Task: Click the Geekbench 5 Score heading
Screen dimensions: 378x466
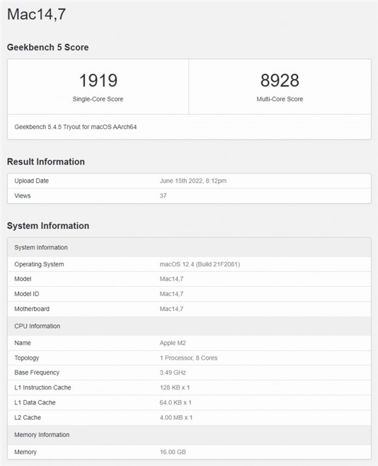Action: [x=48, y=47]
